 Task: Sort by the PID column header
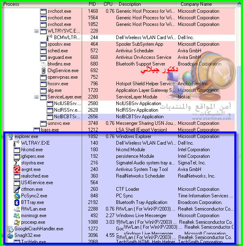point(90,4)
